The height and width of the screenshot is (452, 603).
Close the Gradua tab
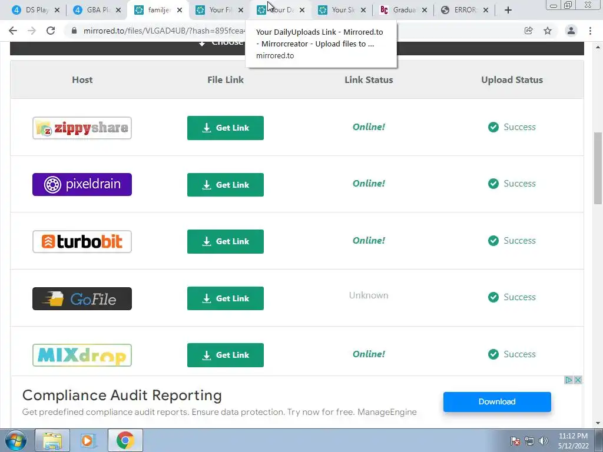pos(424,11)
